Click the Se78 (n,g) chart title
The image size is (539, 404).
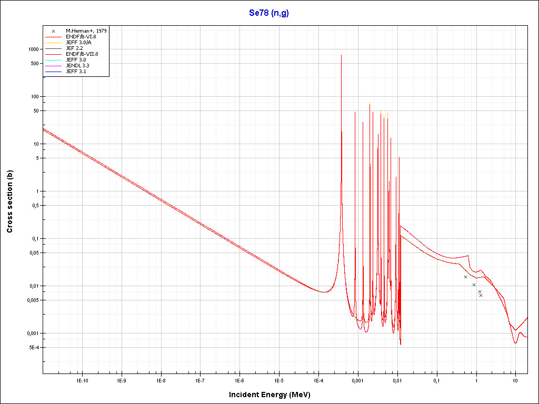(269, 13)
